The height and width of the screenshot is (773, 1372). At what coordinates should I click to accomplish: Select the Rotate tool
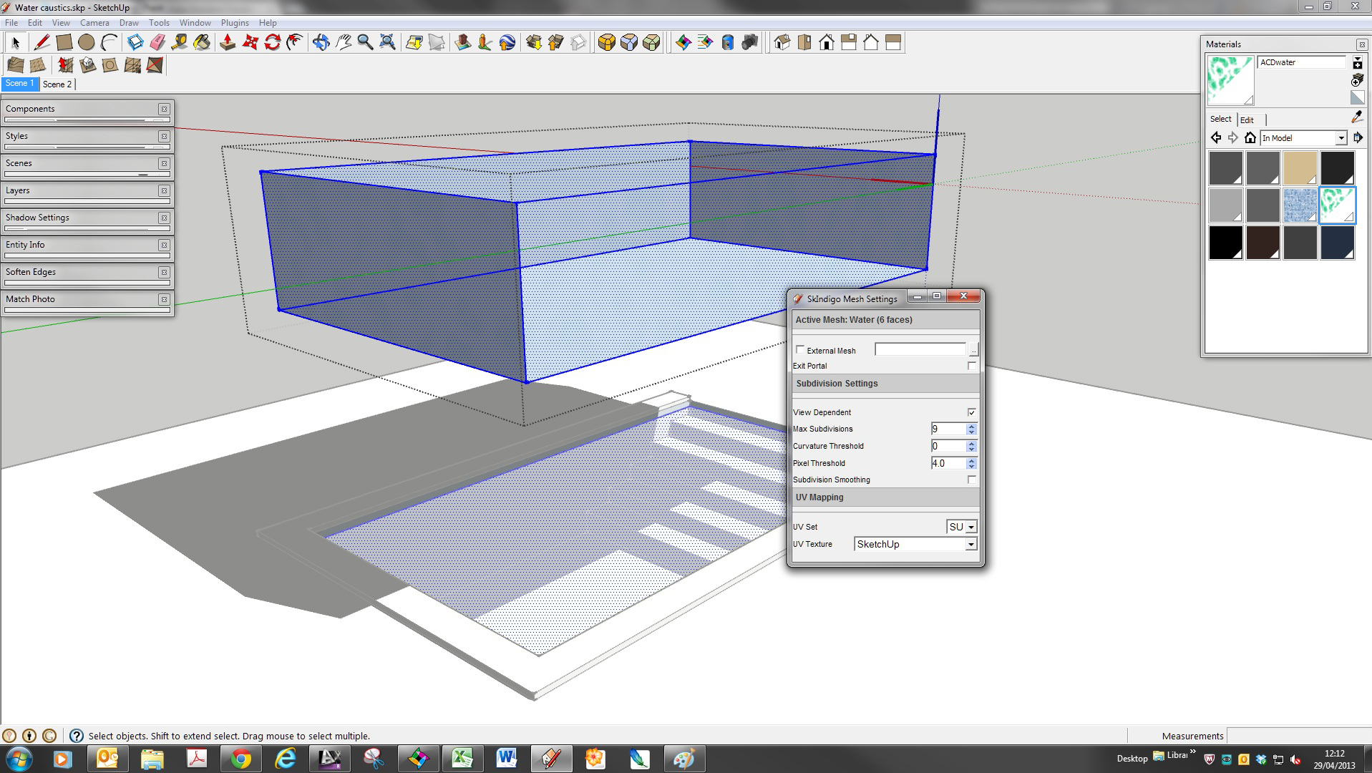(272, 43)
